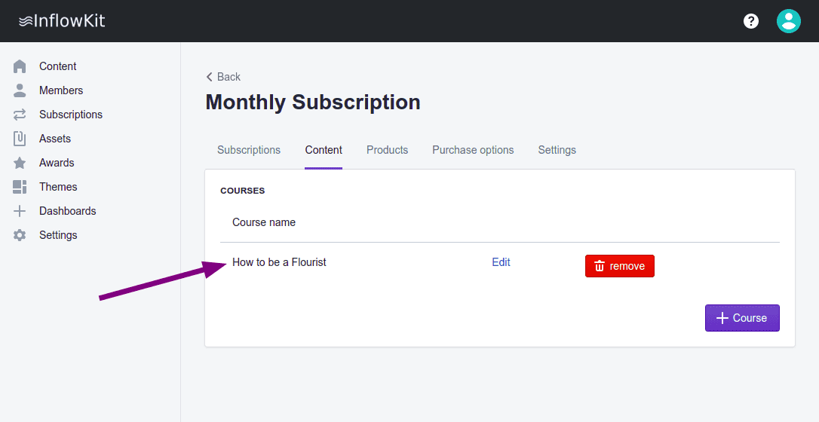Add a new course with + Course button
Screen dimensions: 819x422
[x=742, y=318]
